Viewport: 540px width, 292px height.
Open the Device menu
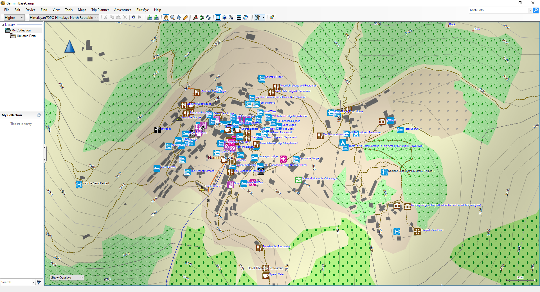pos(30,10)
